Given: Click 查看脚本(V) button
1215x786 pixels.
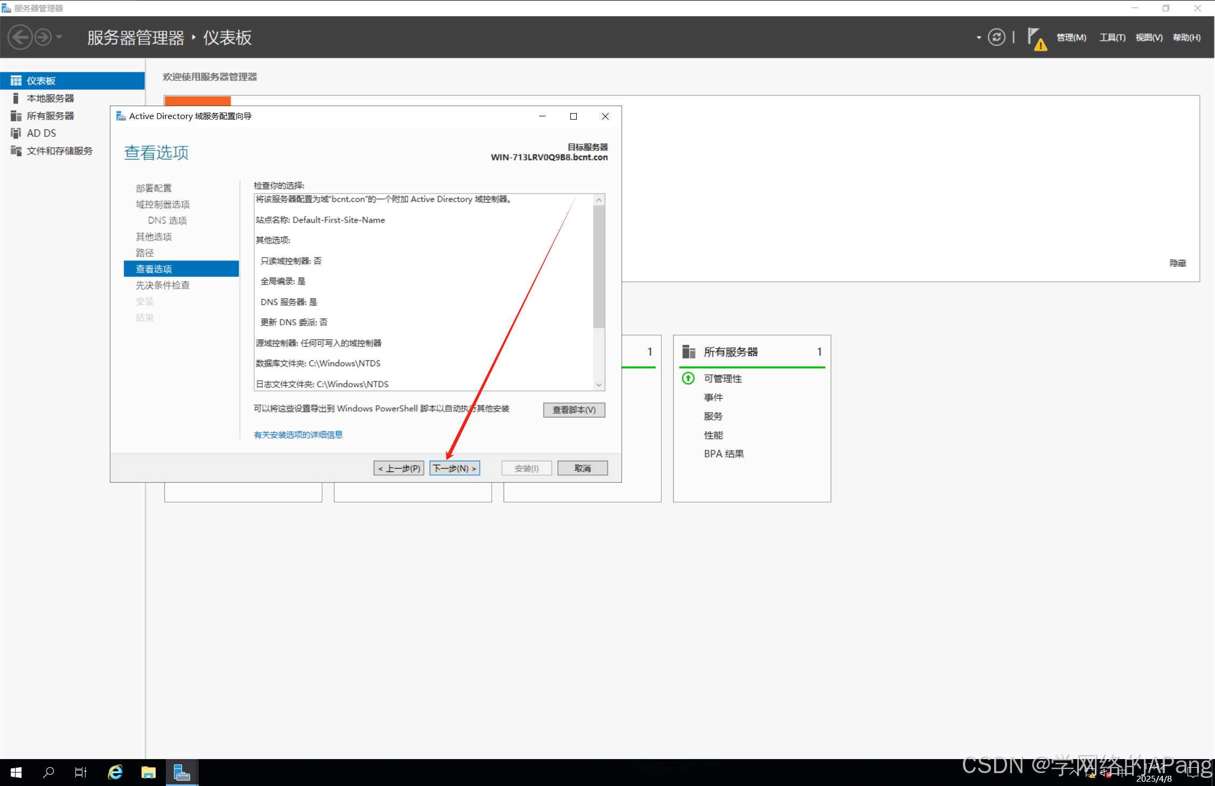Looking at the screenshot, I should 574,410.
